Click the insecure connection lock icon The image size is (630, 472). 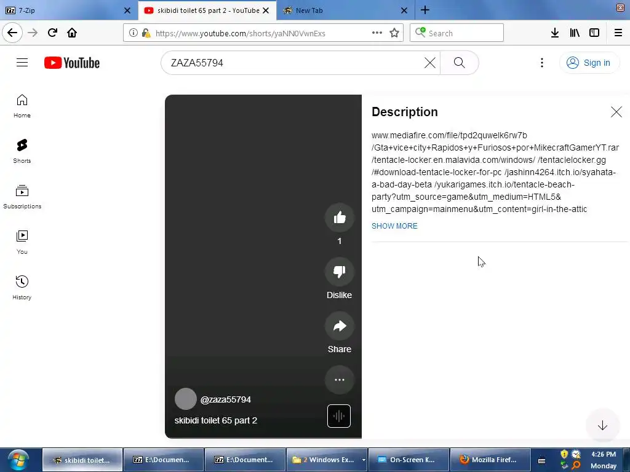[x=146, y=33]
